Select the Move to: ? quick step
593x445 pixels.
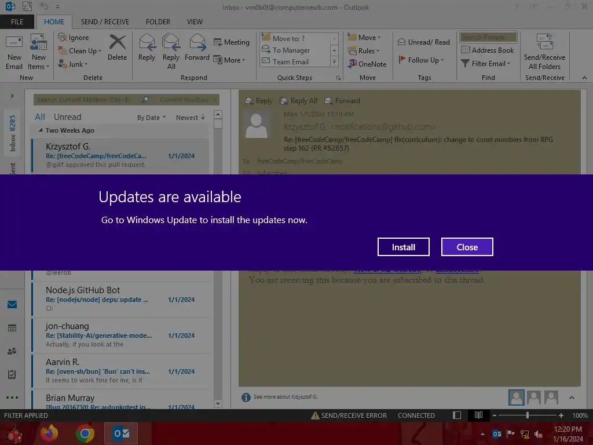294,39
